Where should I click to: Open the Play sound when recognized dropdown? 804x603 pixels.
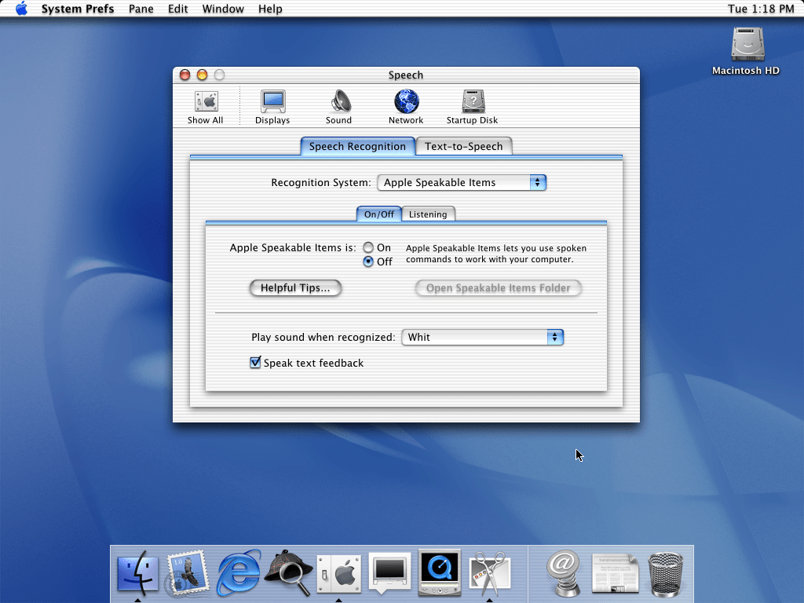pos(482,338)
